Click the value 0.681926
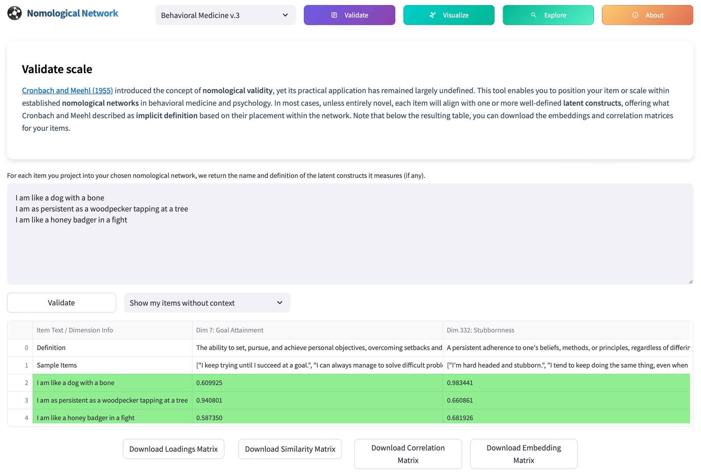 [460, 418]
